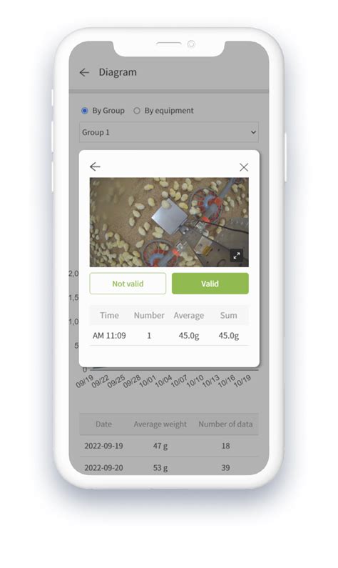Mark the measurement as Valid

[210, 283]
